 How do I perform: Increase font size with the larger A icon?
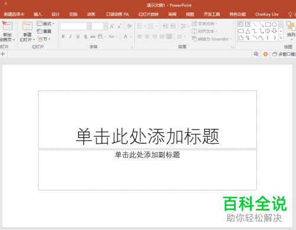click(112, 26)
